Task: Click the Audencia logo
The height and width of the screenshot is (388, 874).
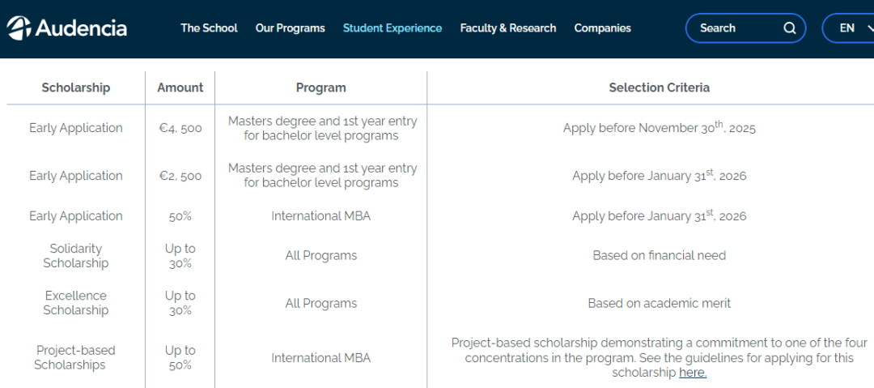Action: click(67, 28)
